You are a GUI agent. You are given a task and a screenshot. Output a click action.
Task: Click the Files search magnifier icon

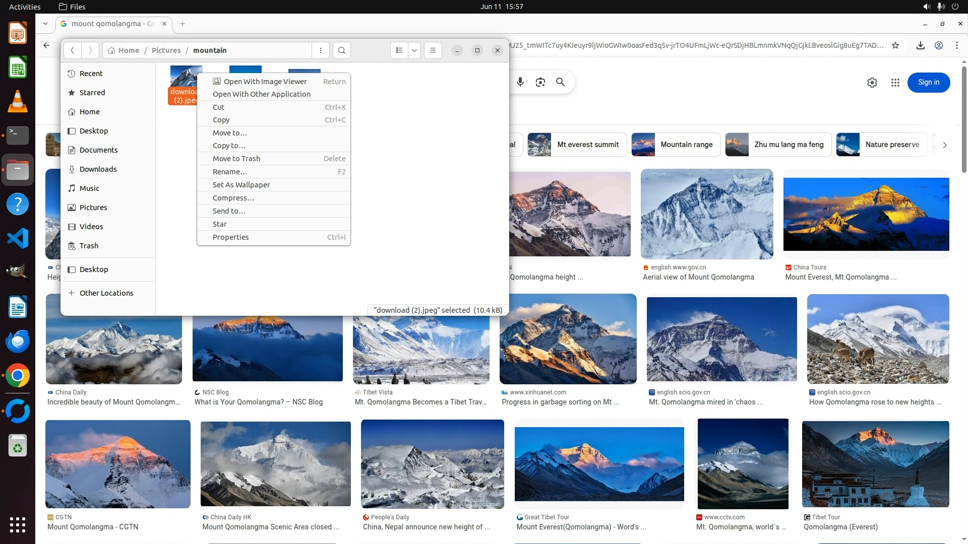(342, 50)
